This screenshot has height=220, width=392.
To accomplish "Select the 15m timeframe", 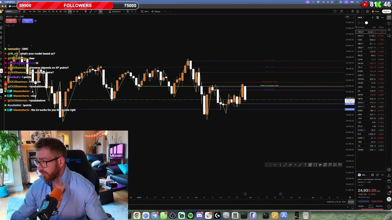I will click(39, 12).
